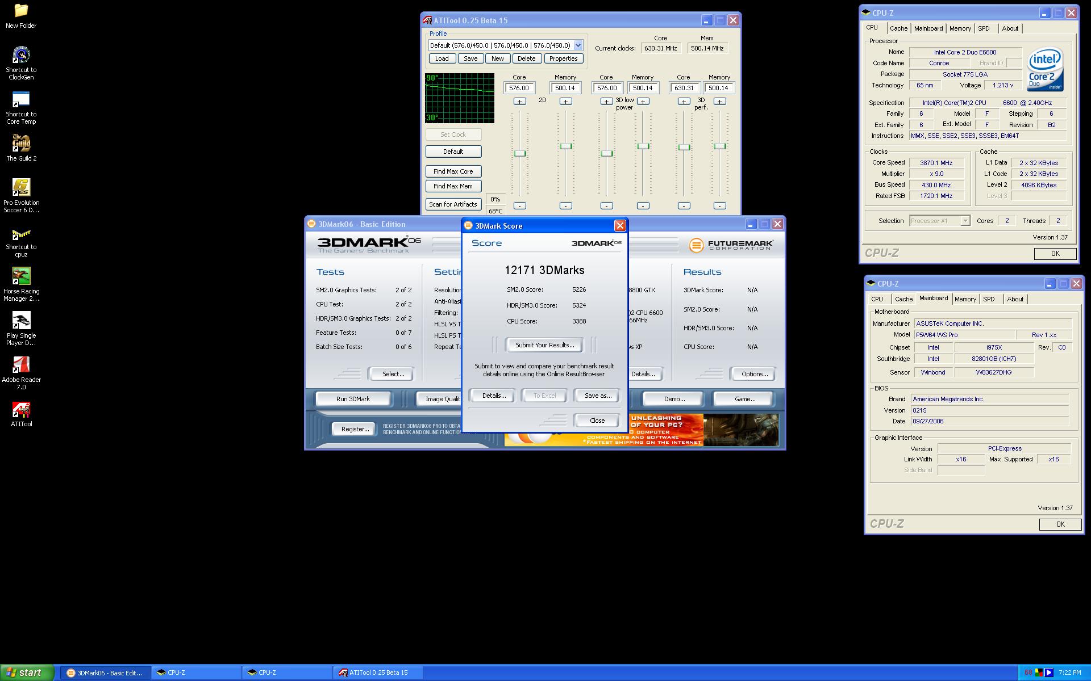Viewport: 1091px width, 681px height.
Task: Open Shortcut to Core Temp icon
Action: [21, 99]
